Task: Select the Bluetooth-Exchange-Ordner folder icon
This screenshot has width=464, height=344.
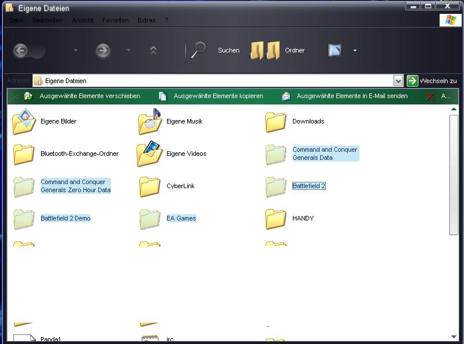Action: [24, 154]
